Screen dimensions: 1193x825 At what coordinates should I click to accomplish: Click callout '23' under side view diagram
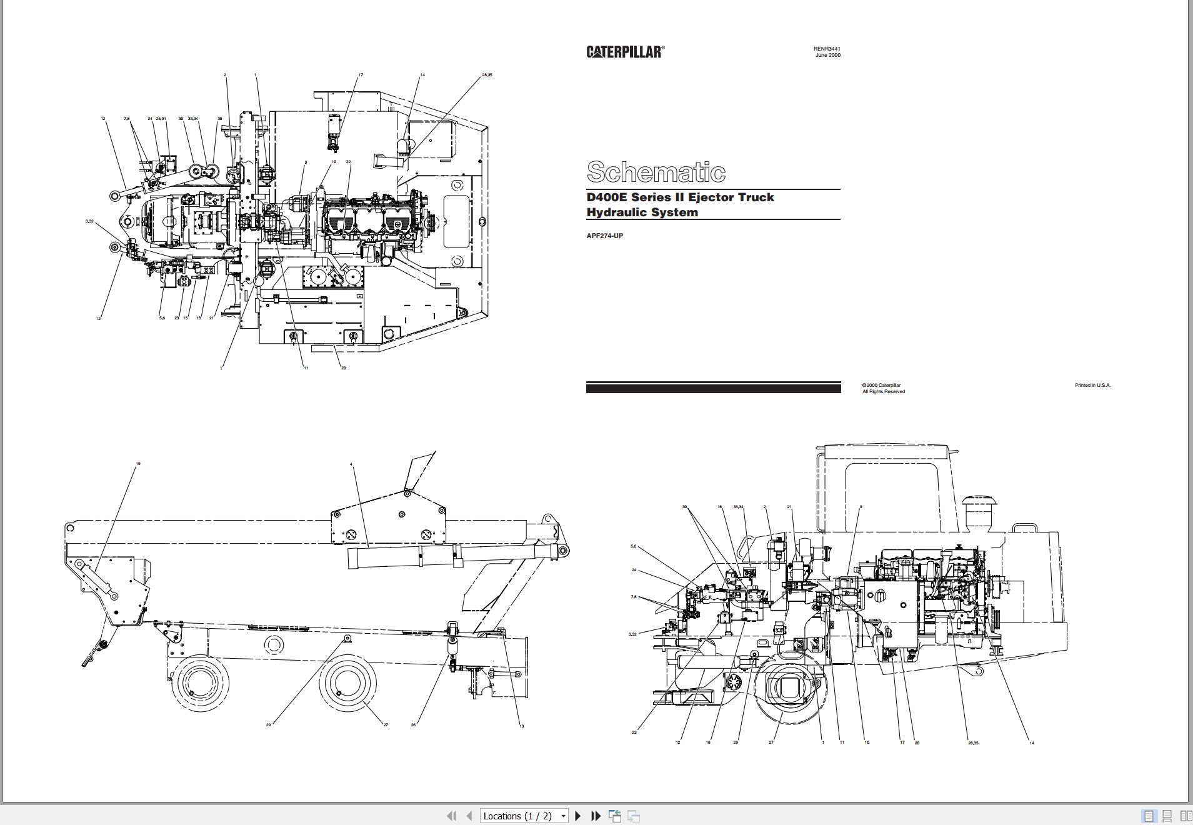pyautogui.click(x=634, y=732)
